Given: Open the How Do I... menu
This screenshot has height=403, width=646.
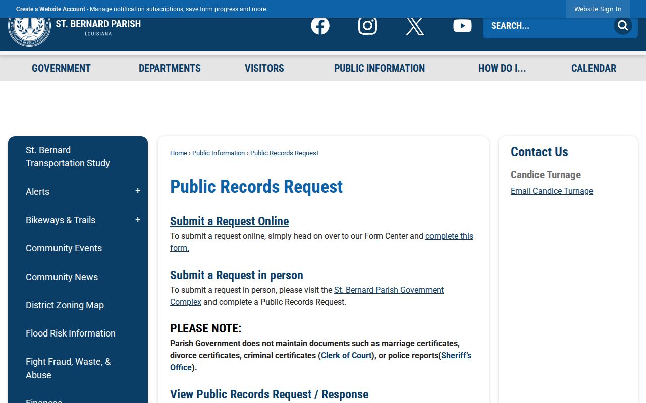Looking at the screenshot, I should [x=502, y=68].
